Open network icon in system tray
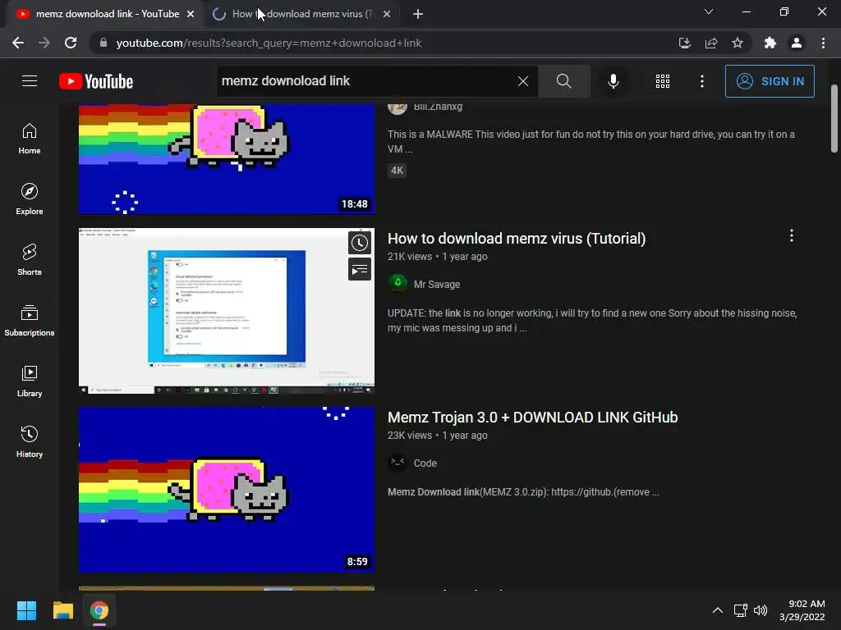The width and height of the screenshot is (841, 630). coord(741,610)
